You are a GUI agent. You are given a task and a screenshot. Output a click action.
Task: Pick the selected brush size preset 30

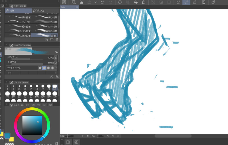pos(55,87)
